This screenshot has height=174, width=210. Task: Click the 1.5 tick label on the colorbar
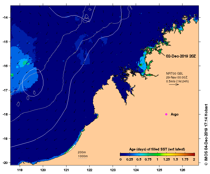point(175,159)
